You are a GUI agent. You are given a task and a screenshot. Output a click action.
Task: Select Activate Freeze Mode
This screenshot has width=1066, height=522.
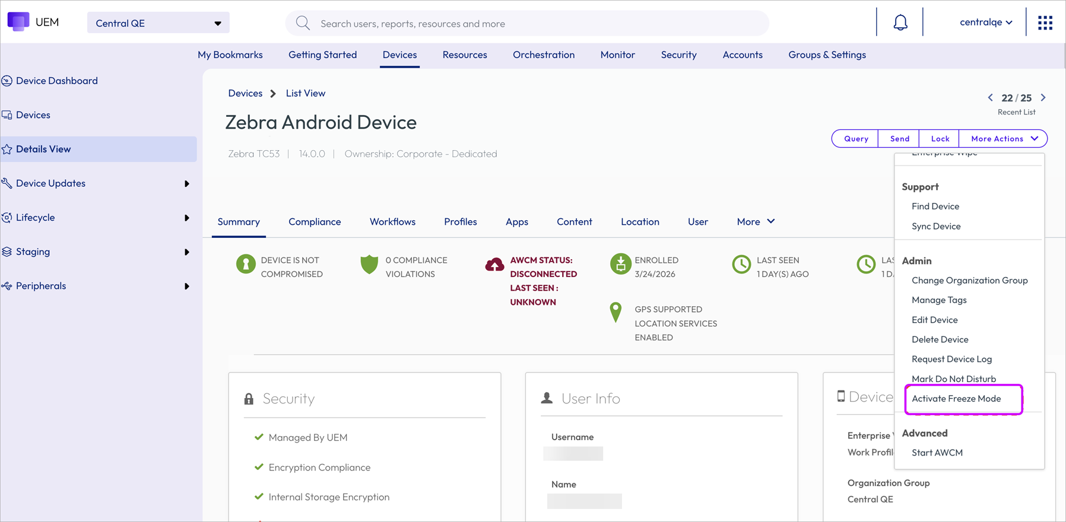click(x=956, y=399)
